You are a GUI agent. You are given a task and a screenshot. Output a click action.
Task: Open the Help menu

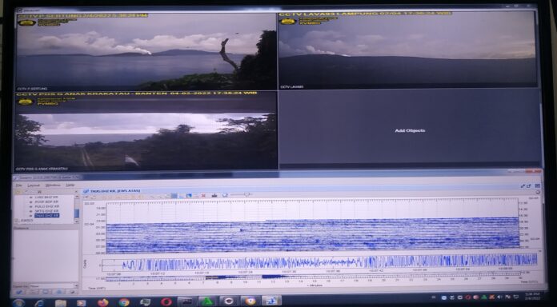[x=70, y=185]
